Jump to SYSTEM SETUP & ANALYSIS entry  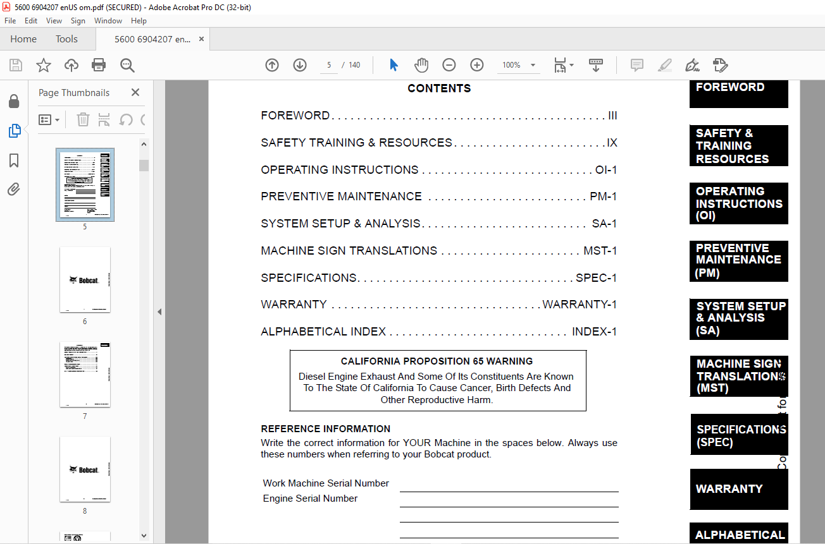[439, 224]
